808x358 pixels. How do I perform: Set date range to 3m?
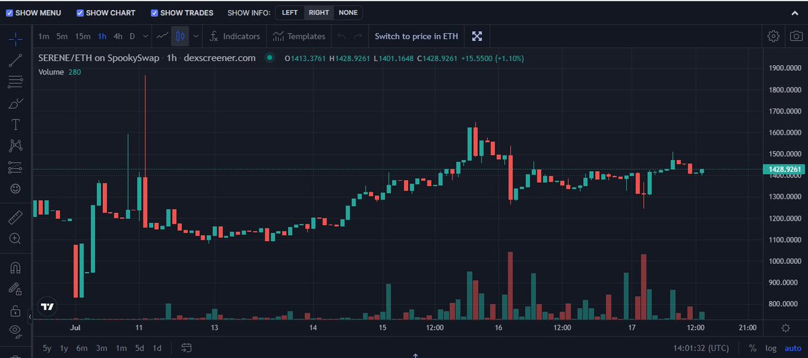(x=102, y=348)
